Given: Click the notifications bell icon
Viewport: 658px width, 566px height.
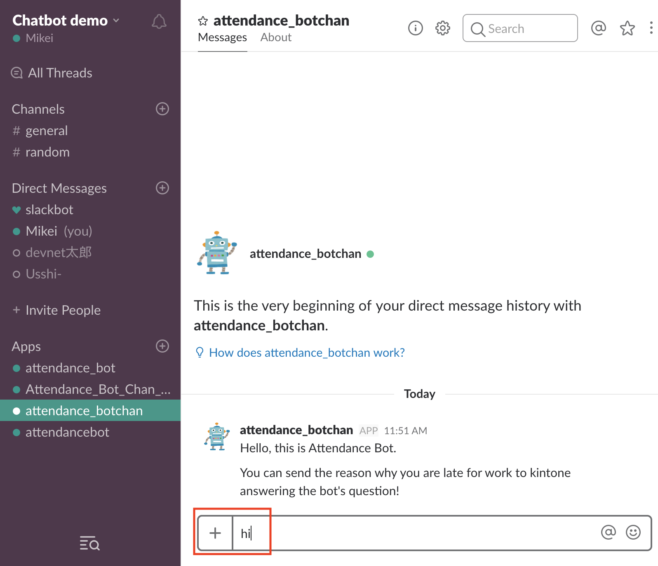Looking at the screenshot, I should (x=159, y=22).
